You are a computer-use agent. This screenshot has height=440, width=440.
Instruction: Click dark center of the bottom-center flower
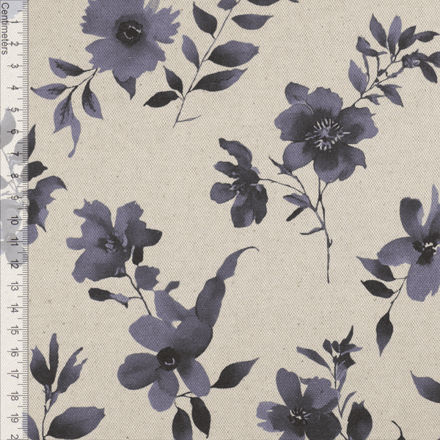click(168, 359)
